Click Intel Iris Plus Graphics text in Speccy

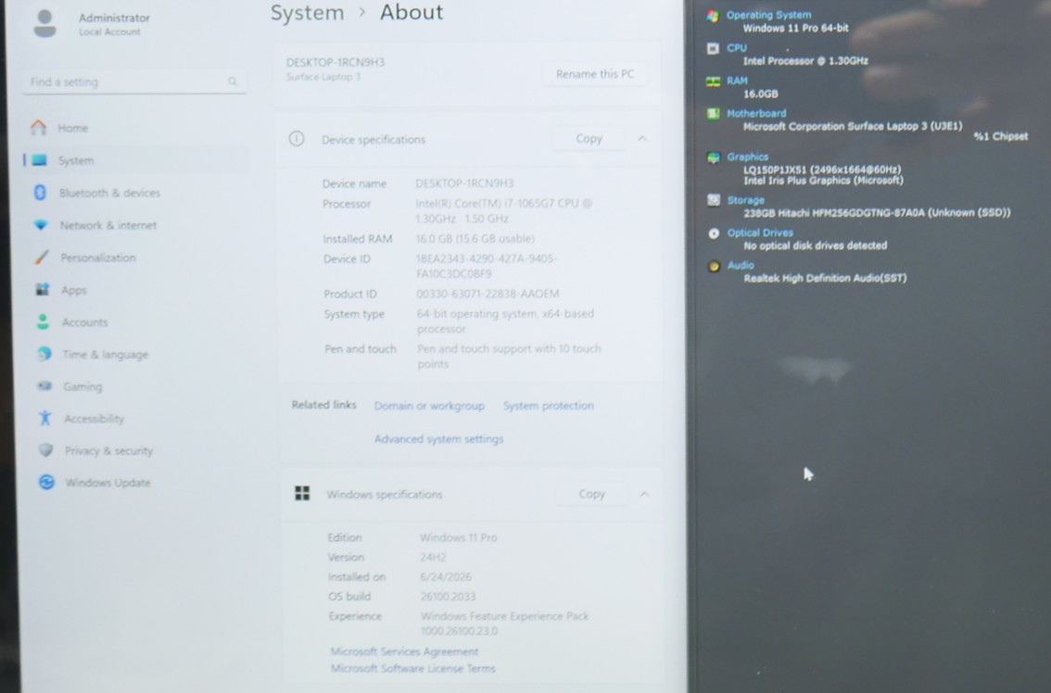pyautogui.click(x=823, y=181)
